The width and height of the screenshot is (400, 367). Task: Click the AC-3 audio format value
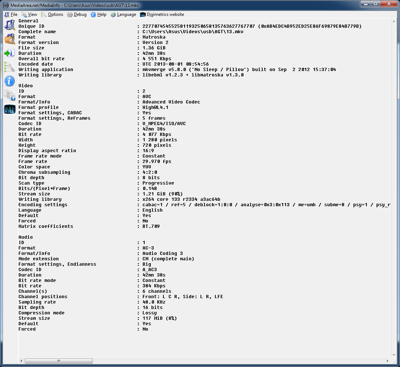148,248
